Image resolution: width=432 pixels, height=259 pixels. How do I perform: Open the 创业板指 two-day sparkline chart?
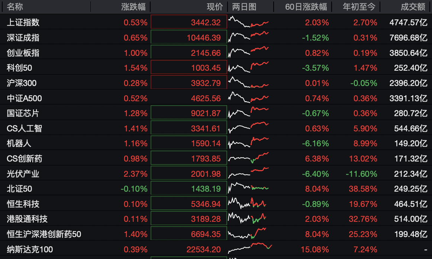(x=248, y=52)
